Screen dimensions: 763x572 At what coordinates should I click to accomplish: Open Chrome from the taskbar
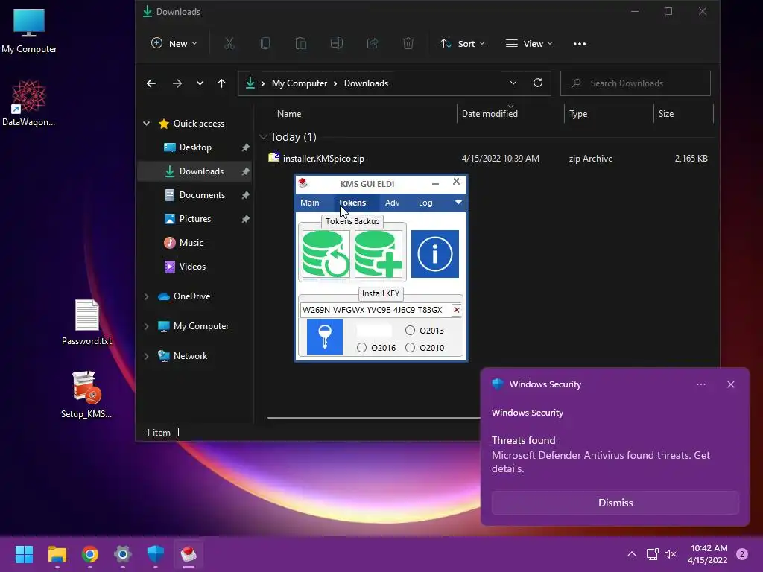point(90,554)
